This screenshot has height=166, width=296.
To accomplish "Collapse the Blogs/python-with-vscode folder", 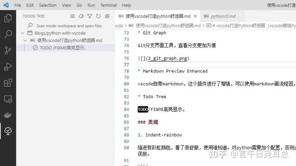I will pyautogui.click(x=23, y=33).
